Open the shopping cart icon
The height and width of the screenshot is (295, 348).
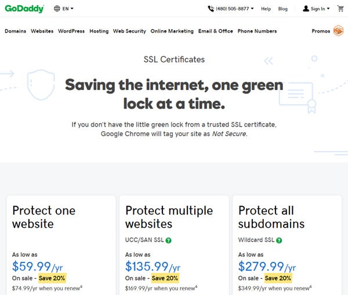340,9
